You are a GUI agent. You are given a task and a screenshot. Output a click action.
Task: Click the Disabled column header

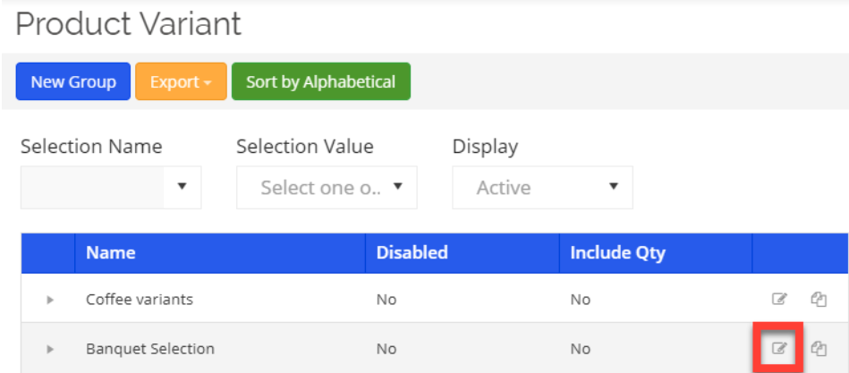tap(411, 253)
